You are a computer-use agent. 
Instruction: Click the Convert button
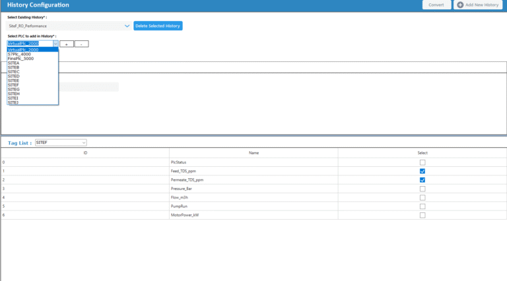coord(436,5)
